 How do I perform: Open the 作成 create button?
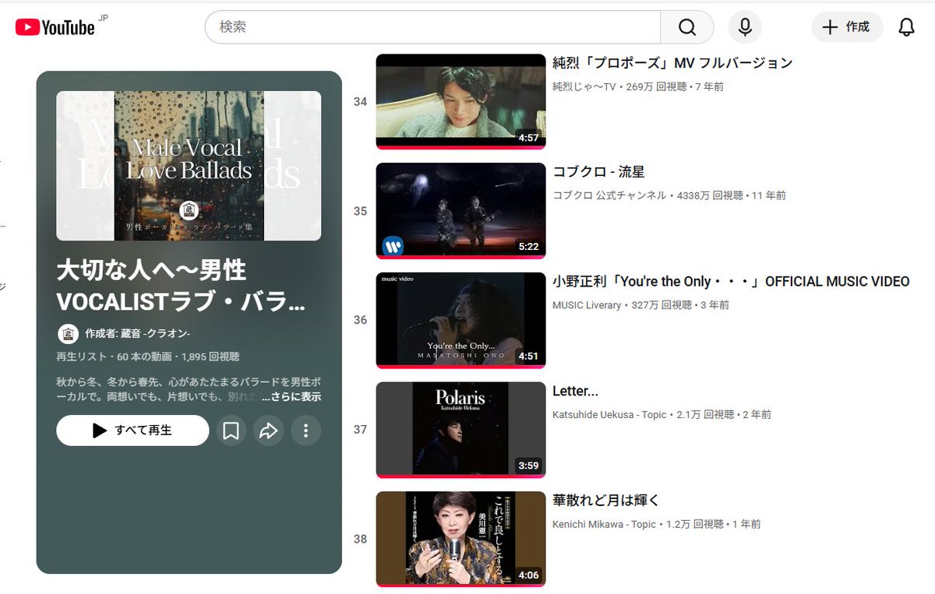click(847, 27)
